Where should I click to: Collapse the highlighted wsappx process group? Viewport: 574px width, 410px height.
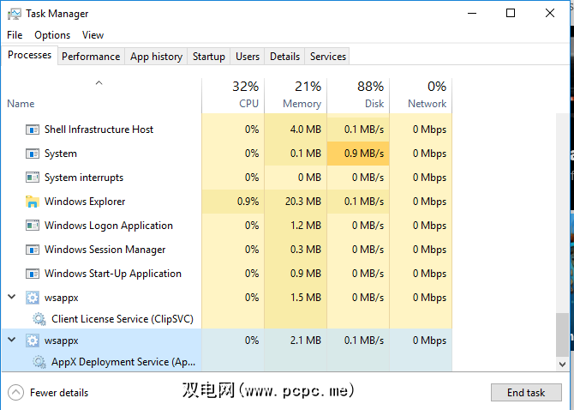pos(12,340)
